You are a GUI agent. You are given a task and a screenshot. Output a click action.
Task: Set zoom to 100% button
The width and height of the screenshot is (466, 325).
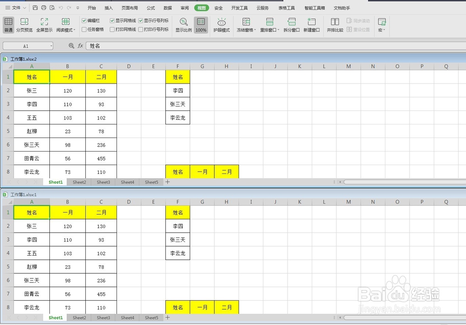(201, 25)
